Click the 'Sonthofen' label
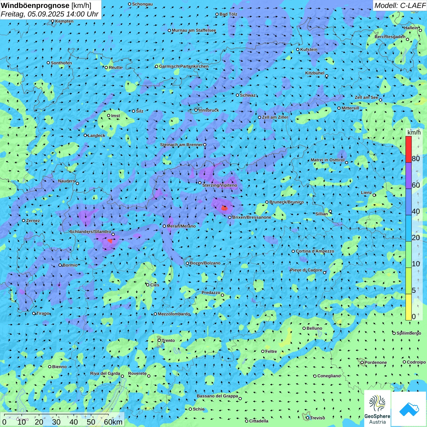This screenshot has height=427, width=427. click(61, 63)
